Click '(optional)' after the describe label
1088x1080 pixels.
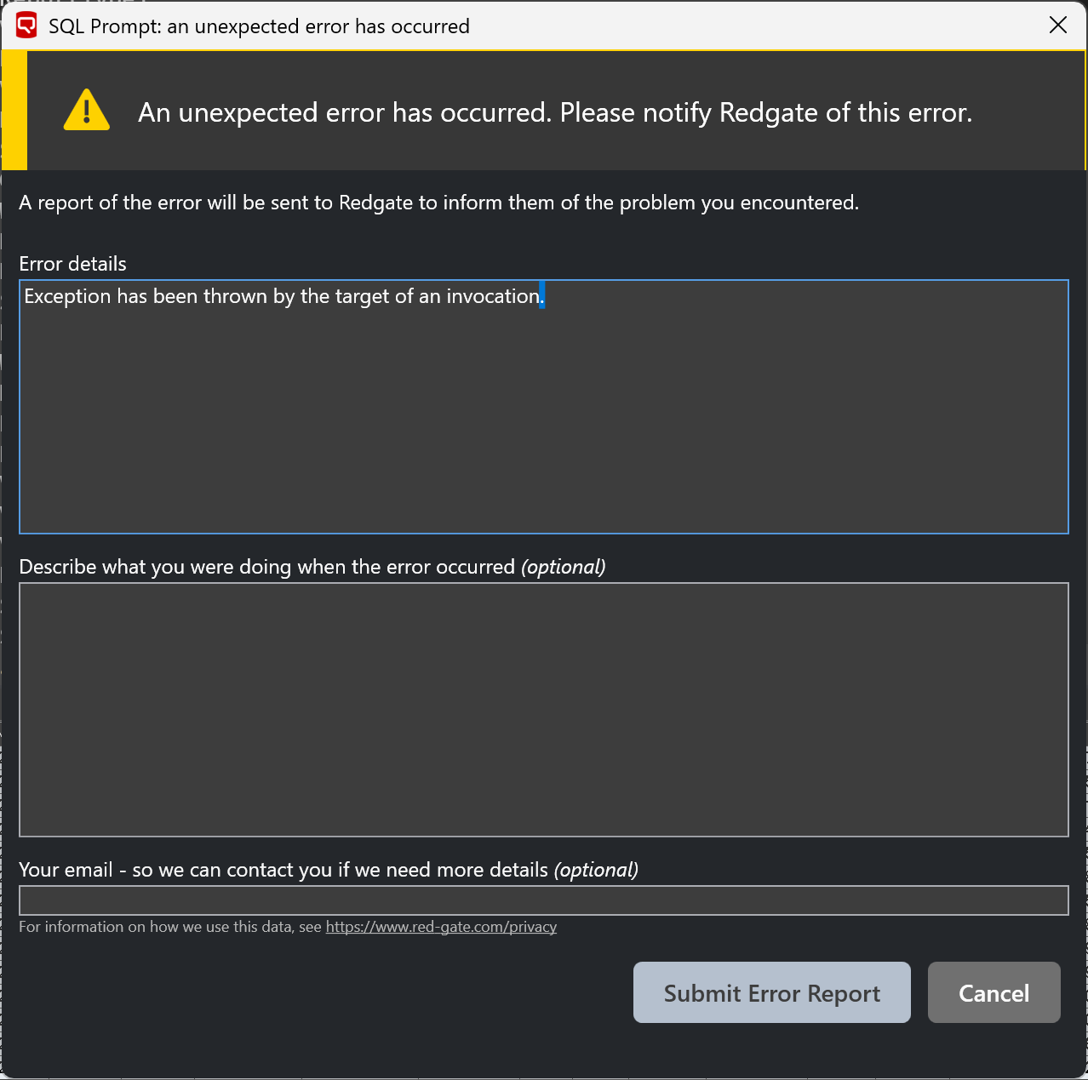tap(564, 567)
